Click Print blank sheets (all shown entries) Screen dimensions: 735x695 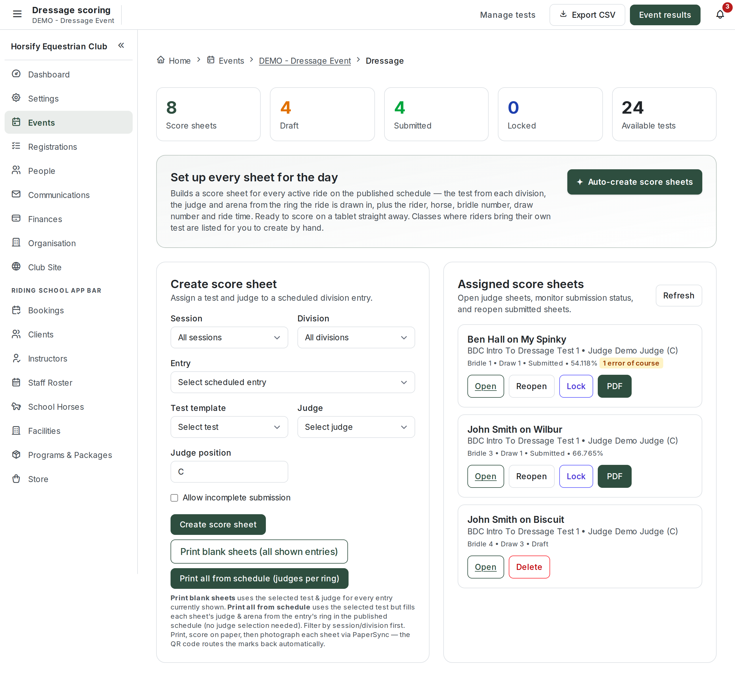click(x=259, y=552)
